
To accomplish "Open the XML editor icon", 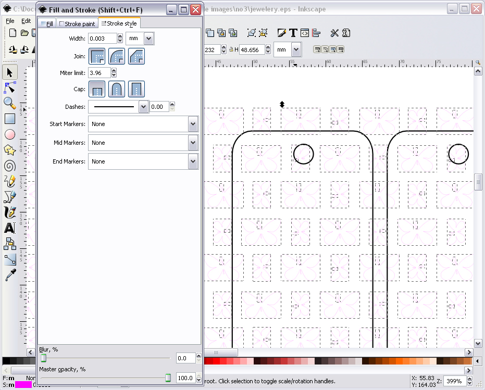I will [x=305, y=33].
